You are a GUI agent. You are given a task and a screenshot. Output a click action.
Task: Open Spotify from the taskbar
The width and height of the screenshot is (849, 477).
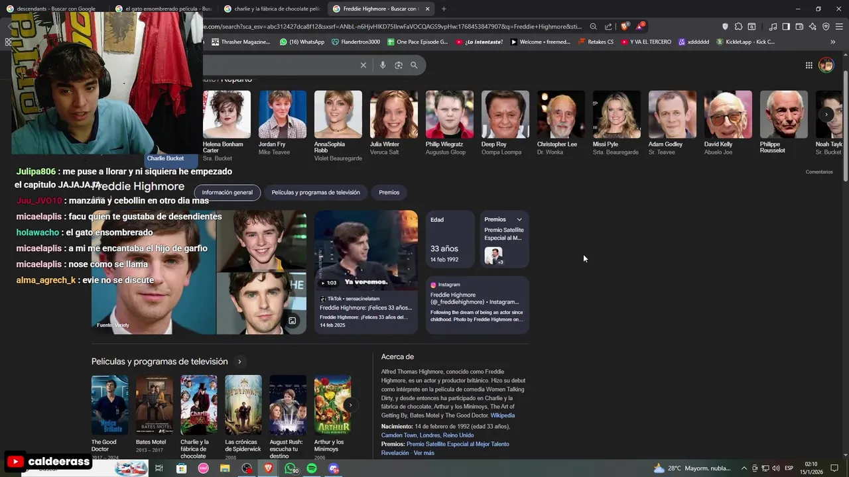tap(312, 468)
